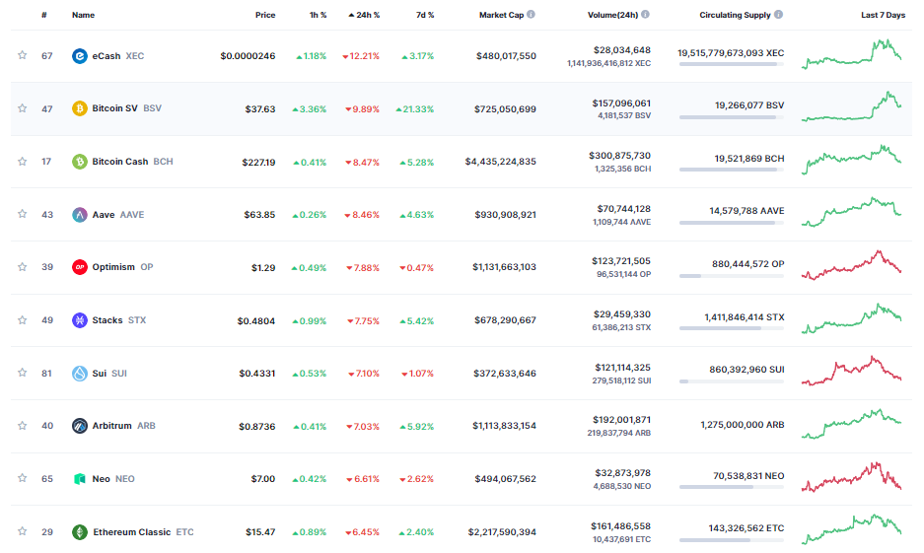Image resolution: width=924 pixels, height=553 pixels.
Task: Open the Ethereum Classic coin page
Action: click(x=131, y=532)
